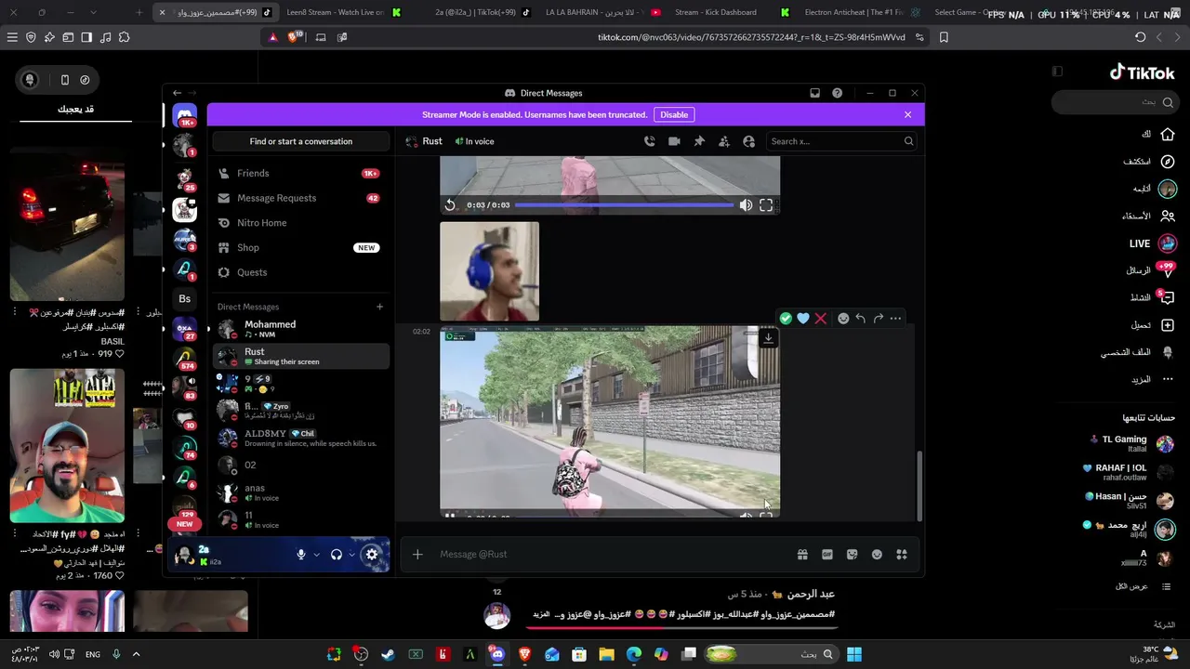Screen dimensions: 1190x669
Task: Open the DM with Mohammed
Action: coord(301,329)
